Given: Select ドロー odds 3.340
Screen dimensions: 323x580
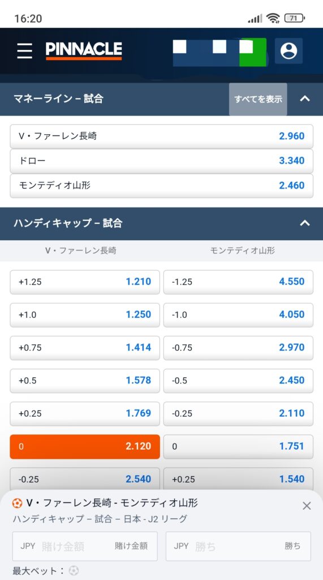Looking at the screenshot, I should click(162, 161).
